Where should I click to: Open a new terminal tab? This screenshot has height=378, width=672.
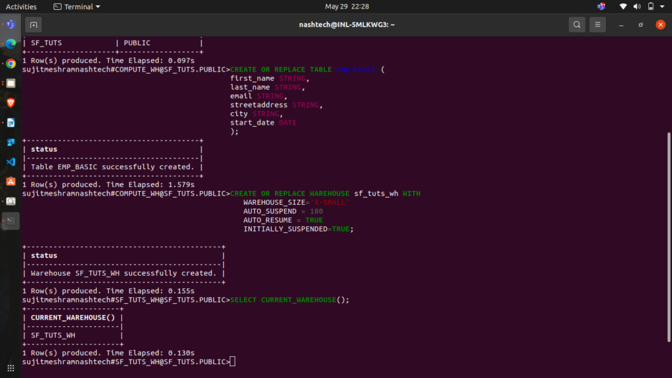pos(33,25)
